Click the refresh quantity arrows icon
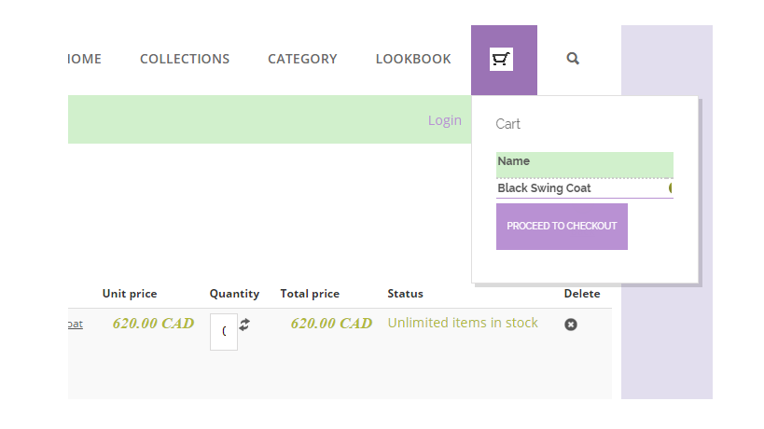 click(244, 325)
